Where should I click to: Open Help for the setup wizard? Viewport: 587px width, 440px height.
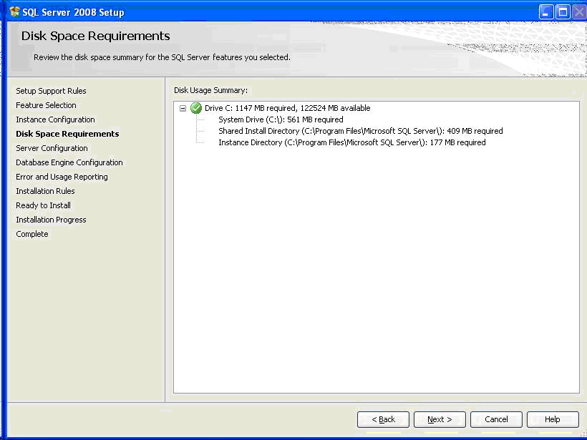click(x=552, y=419)
